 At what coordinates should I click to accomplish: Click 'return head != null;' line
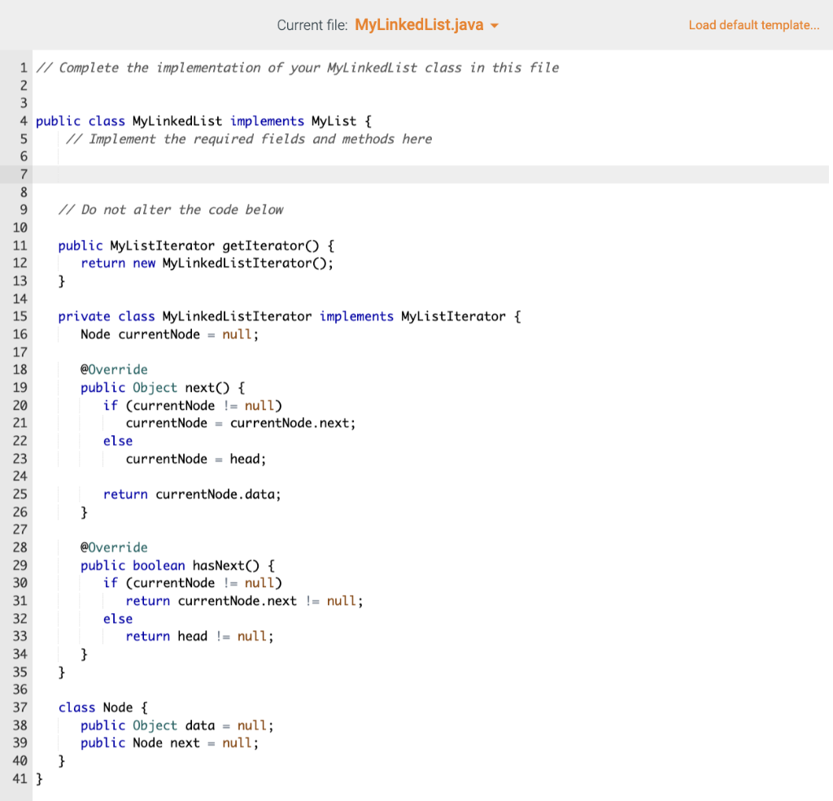point(200,637)
